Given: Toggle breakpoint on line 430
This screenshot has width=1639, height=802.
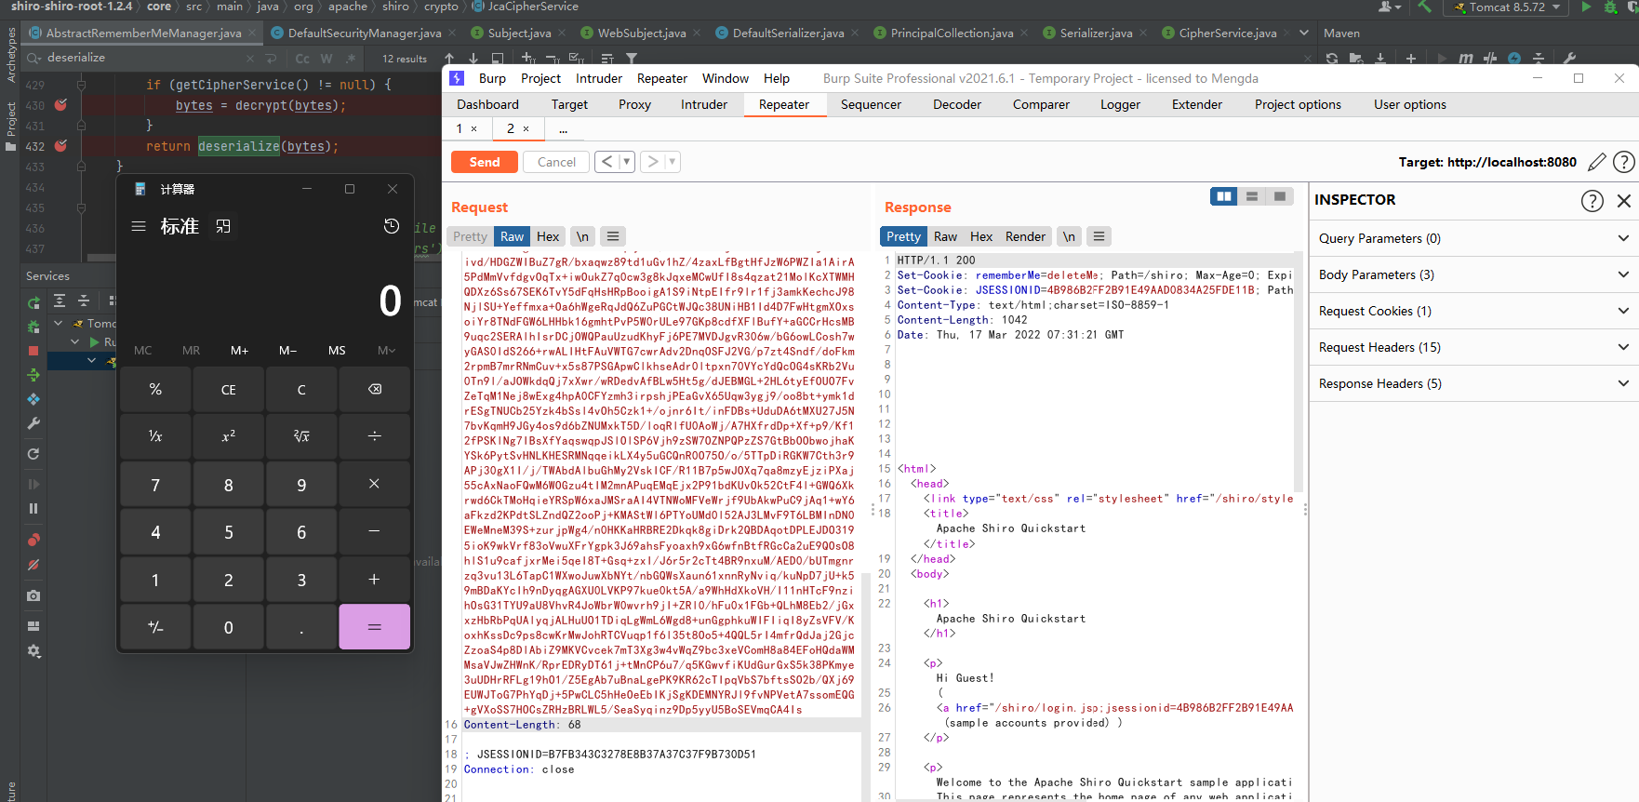Looking at the screenshot, I should coord(60,105).
